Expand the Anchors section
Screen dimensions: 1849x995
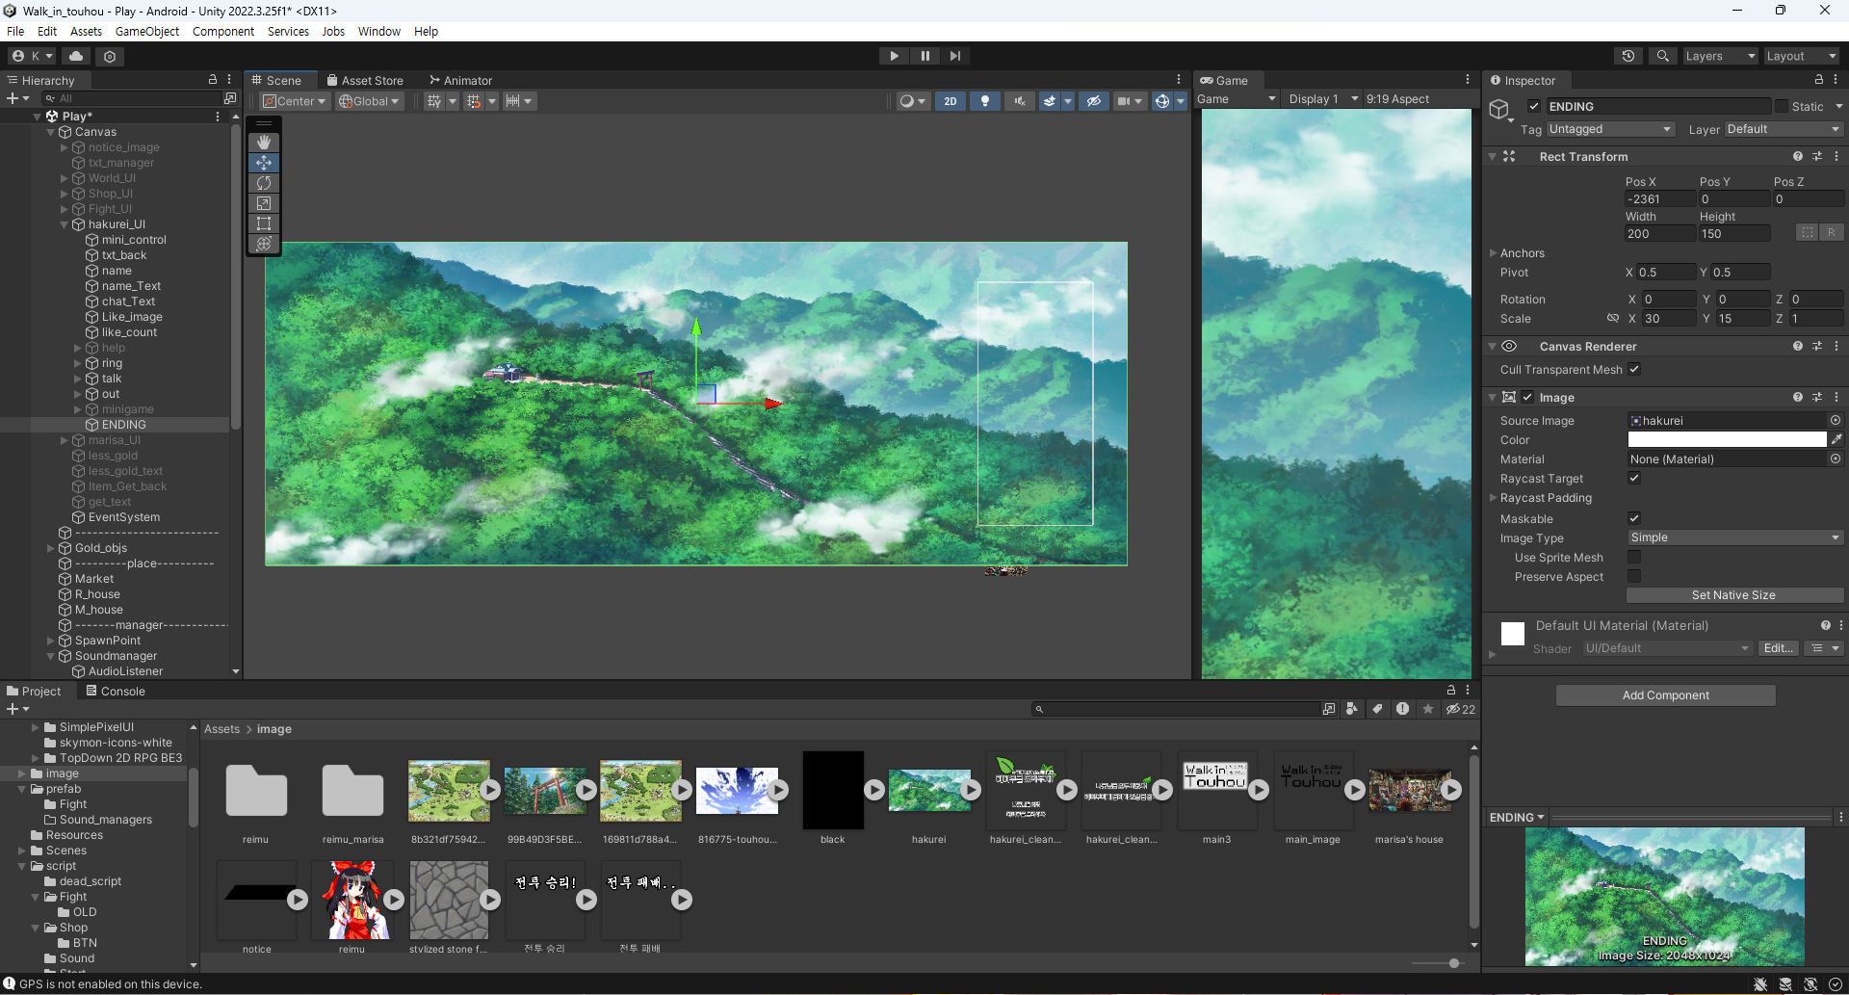coord(1494,253)
